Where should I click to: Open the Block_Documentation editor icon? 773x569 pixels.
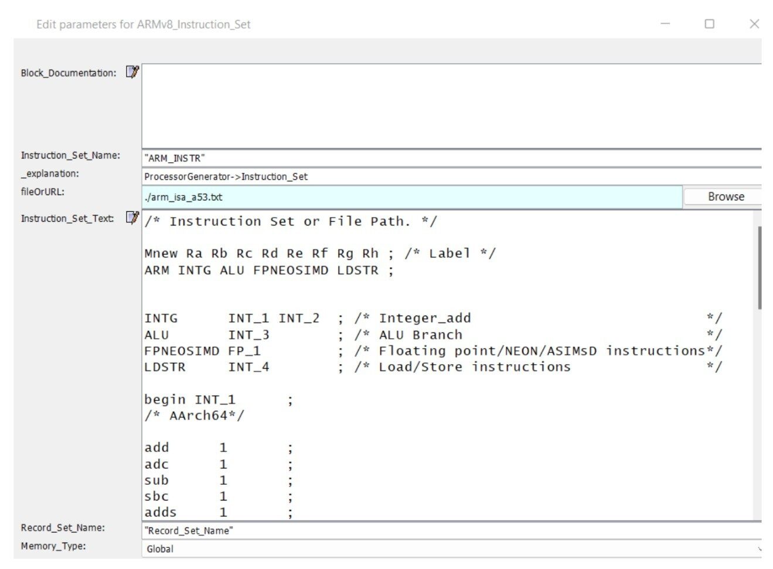click(x=132, y=72)
